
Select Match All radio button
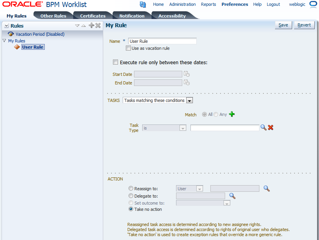click(x=204, y=114)
